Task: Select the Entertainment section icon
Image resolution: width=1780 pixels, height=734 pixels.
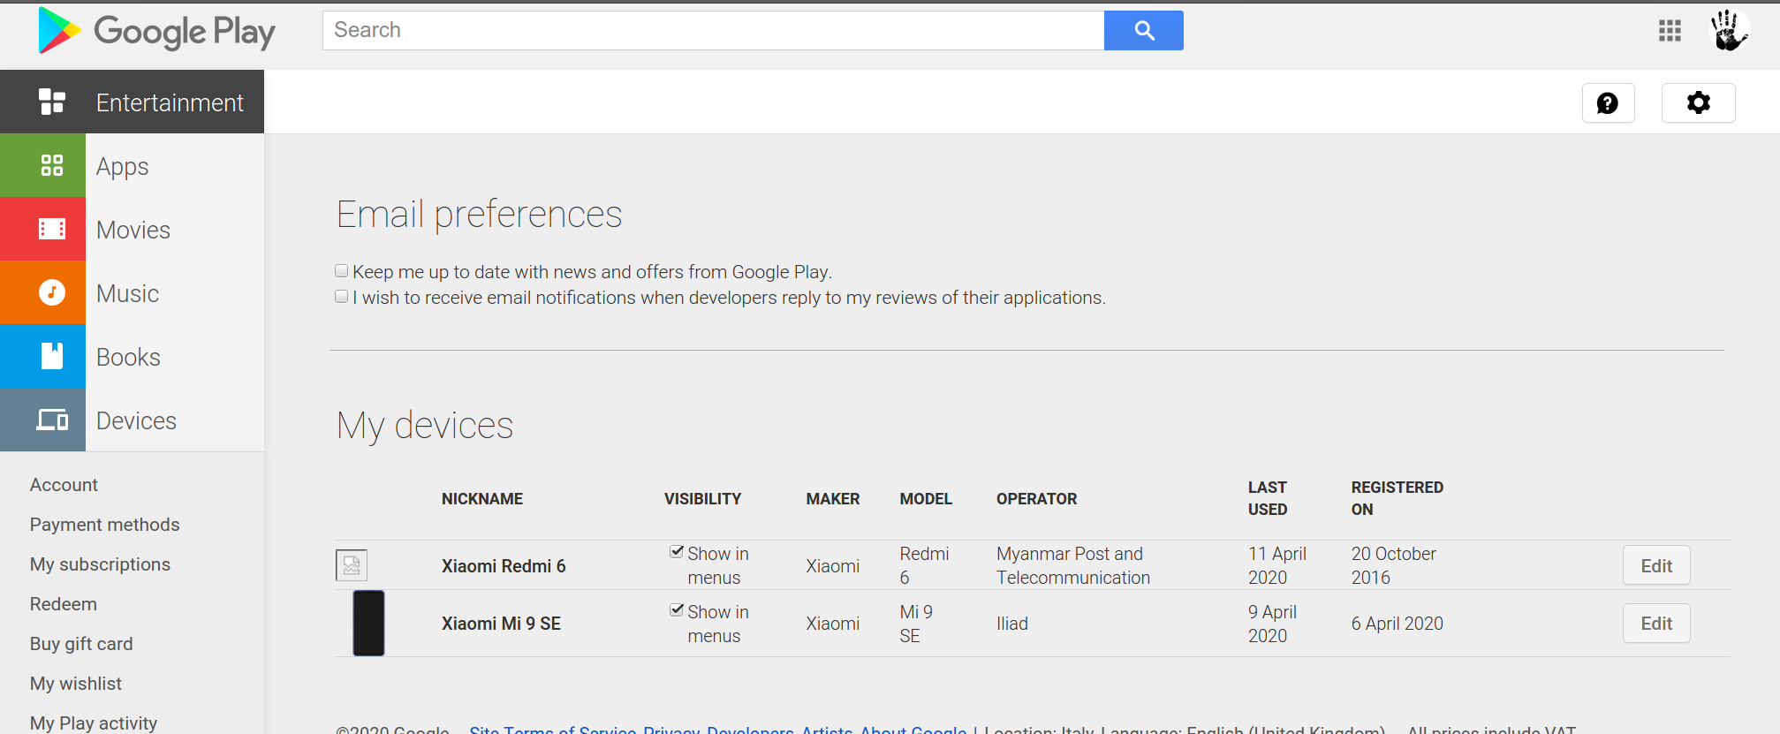Action: pyautogui.click(x=52, y=102)
